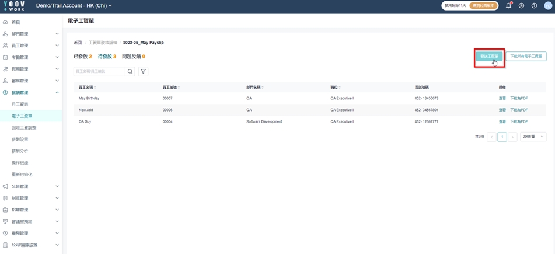The image size is (555, 254).
Task: Collapse the 薪酬管理 sidebar section
Action: pos(57,92)
